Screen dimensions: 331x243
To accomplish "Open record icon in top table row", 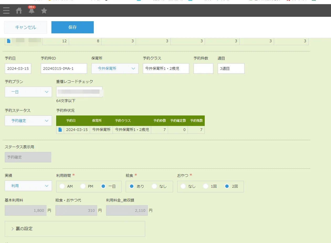I will [9, 41].
